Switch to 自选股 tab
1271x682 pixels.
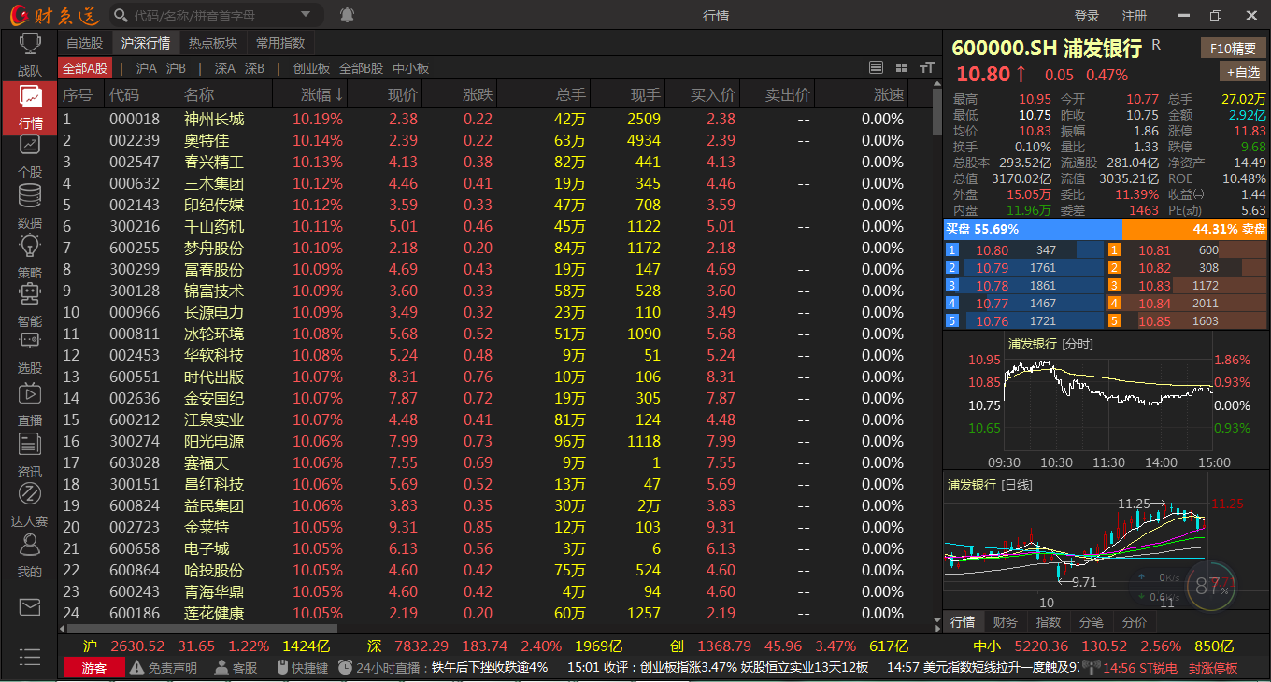click(84, 43)
